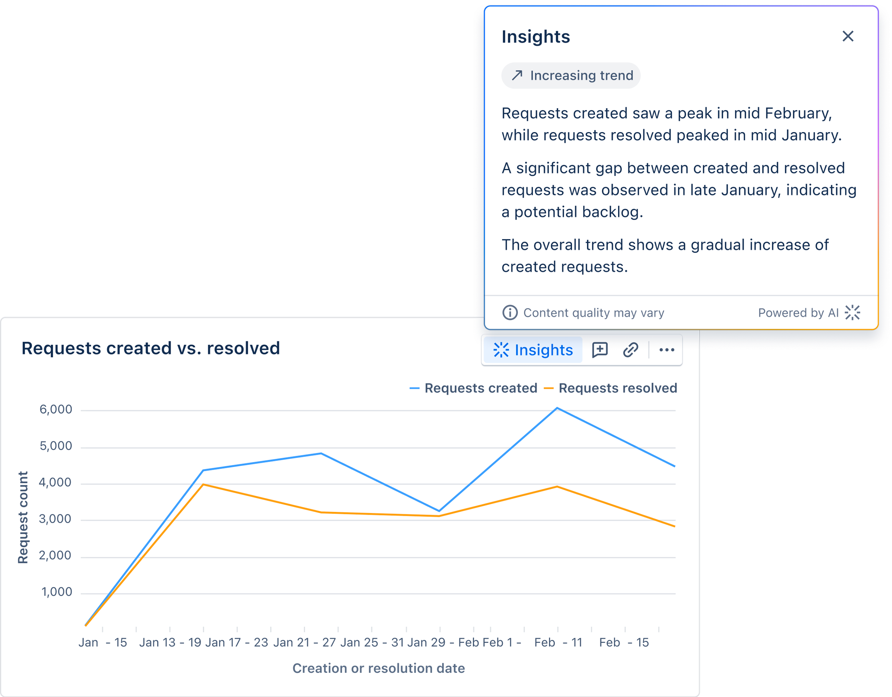The width and height of the screenshot is (892, 697).
Task: Select the Requests created vs. resolved title
Action: pyautogui.click(x=151, y=348)
